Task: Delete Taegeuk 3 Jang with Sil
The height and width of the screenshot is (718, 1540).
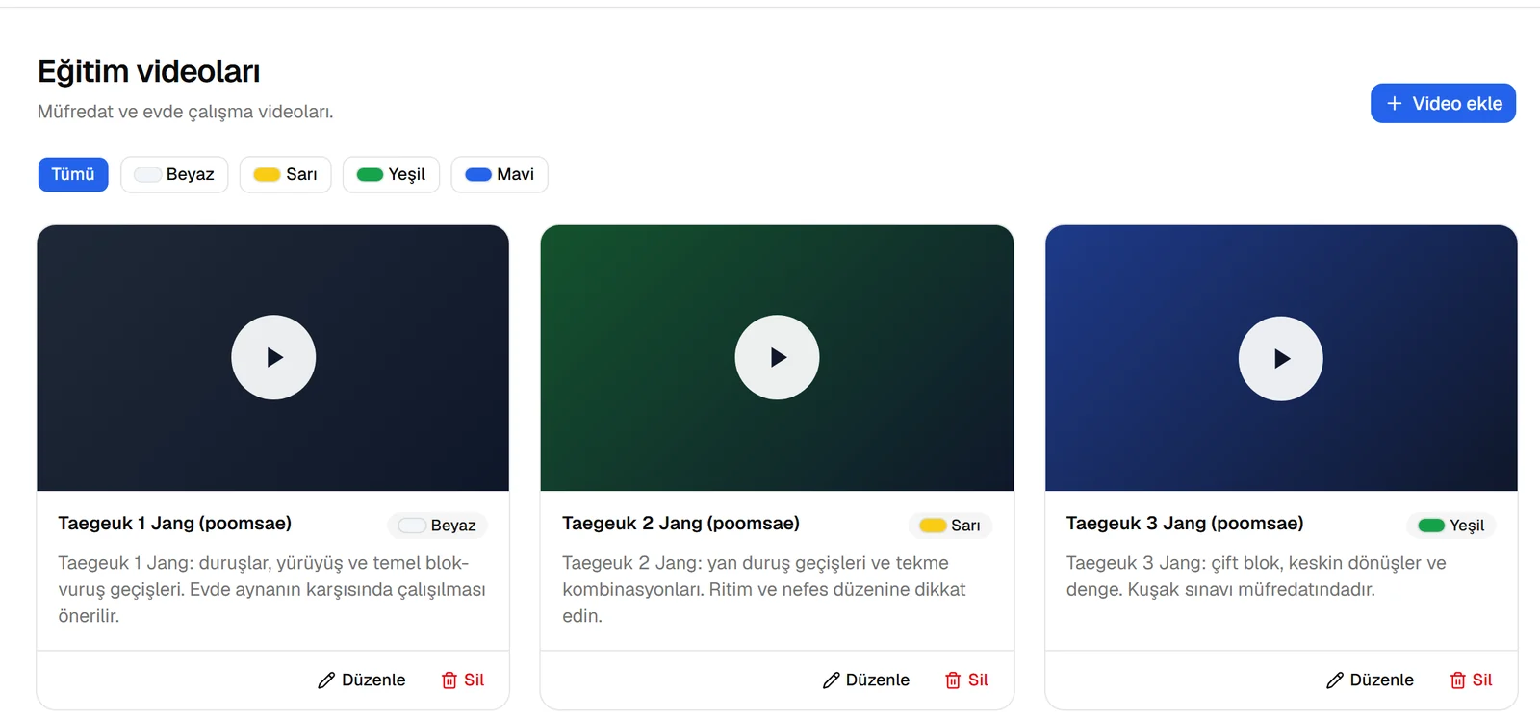Action: (1472, 680)
